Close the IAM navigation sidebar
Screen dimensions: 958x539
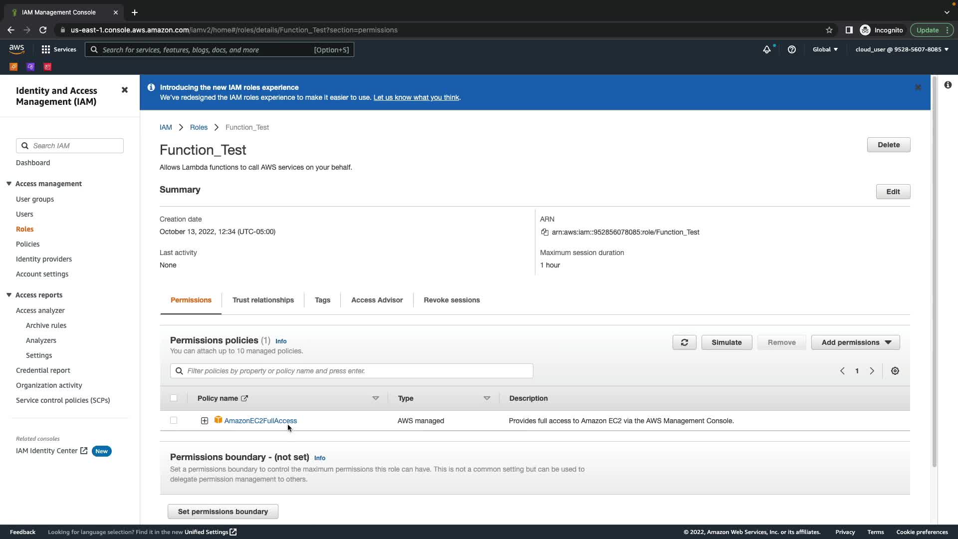point(125,90)
